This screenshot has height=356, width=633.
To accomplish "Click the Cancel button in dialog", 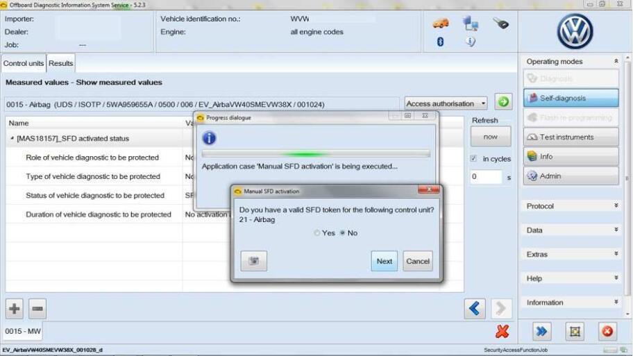I will pyautogui.click(x=418, y=261).
